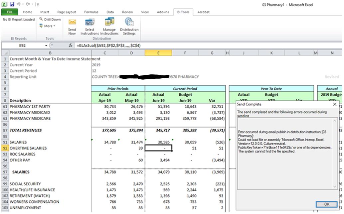
Task: Click the insert function fx icon
Action: pos(71,45)
